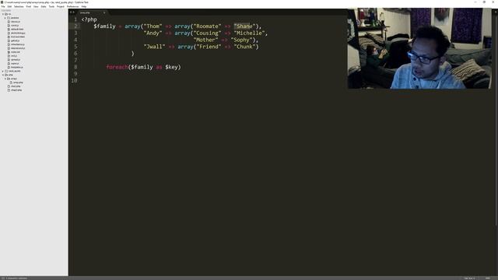Open the Help menu
Screen dimensions: 498x280
(83, 6)
